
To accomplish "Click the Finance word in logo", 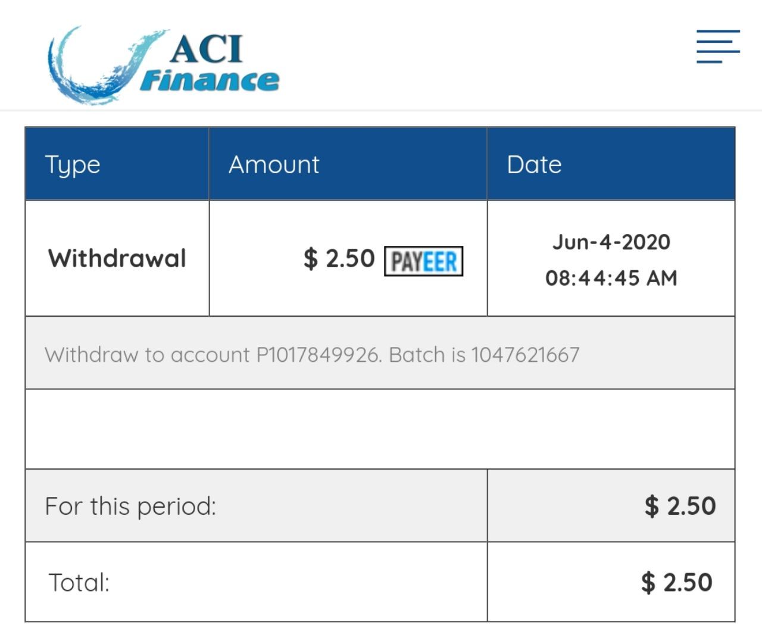I will click(210, 81).
